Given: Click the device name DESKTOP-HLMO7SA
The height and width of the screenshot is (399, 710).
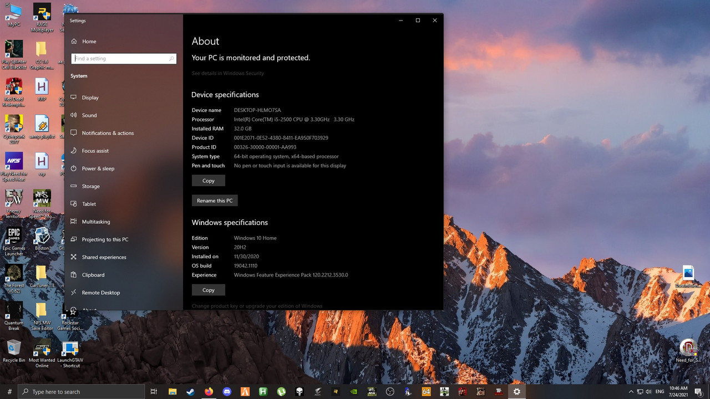Looking at the screenshot, I should (x=257, y=110).
